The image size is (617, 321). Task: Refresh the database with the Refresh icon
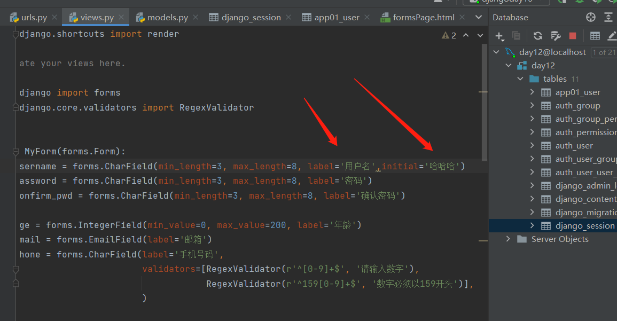pos(537,36)
